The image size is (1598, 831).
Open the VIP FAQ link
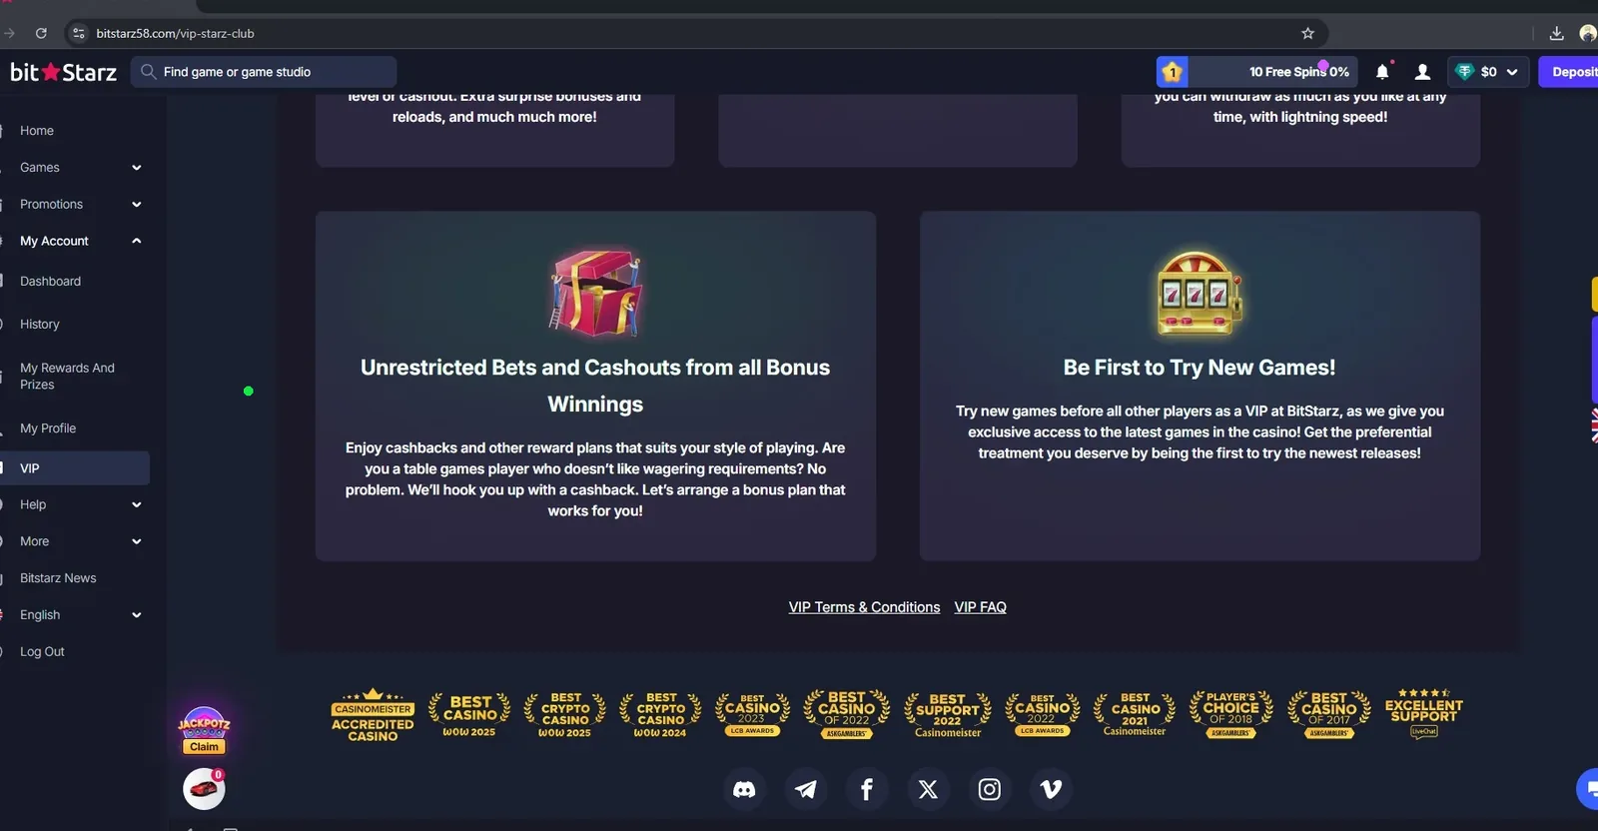[x=980, y=607]
